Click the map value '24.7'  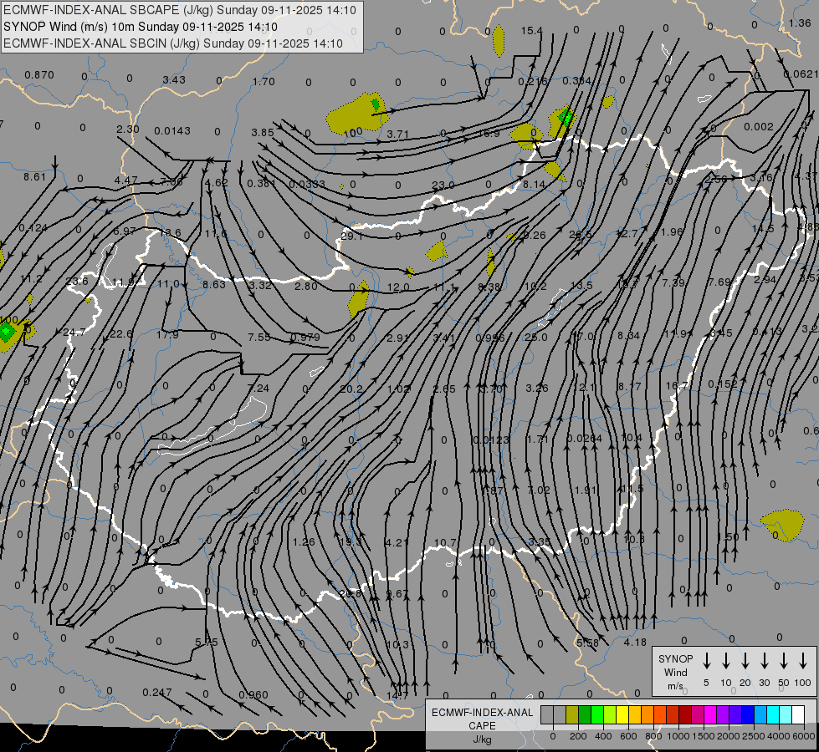coord(74,333)
